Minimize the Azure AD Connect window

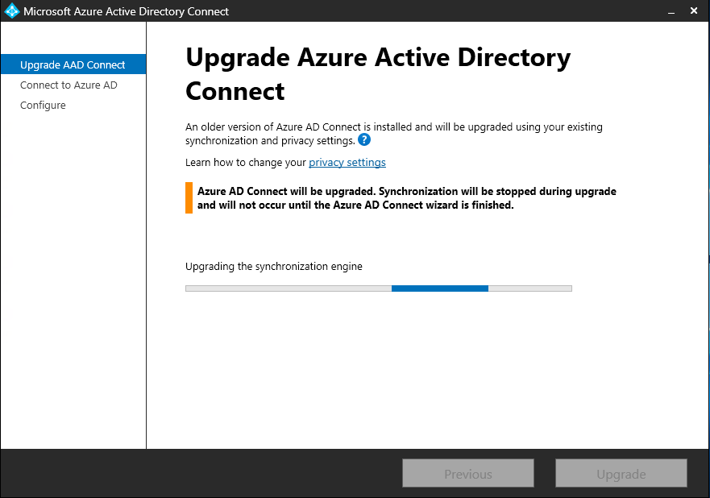pyautogui.click(x=671, y=11)
